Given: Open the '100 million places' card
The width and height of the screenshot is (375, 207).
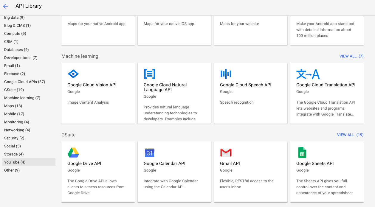Looking at the screenshot, I should click(327, 30).
